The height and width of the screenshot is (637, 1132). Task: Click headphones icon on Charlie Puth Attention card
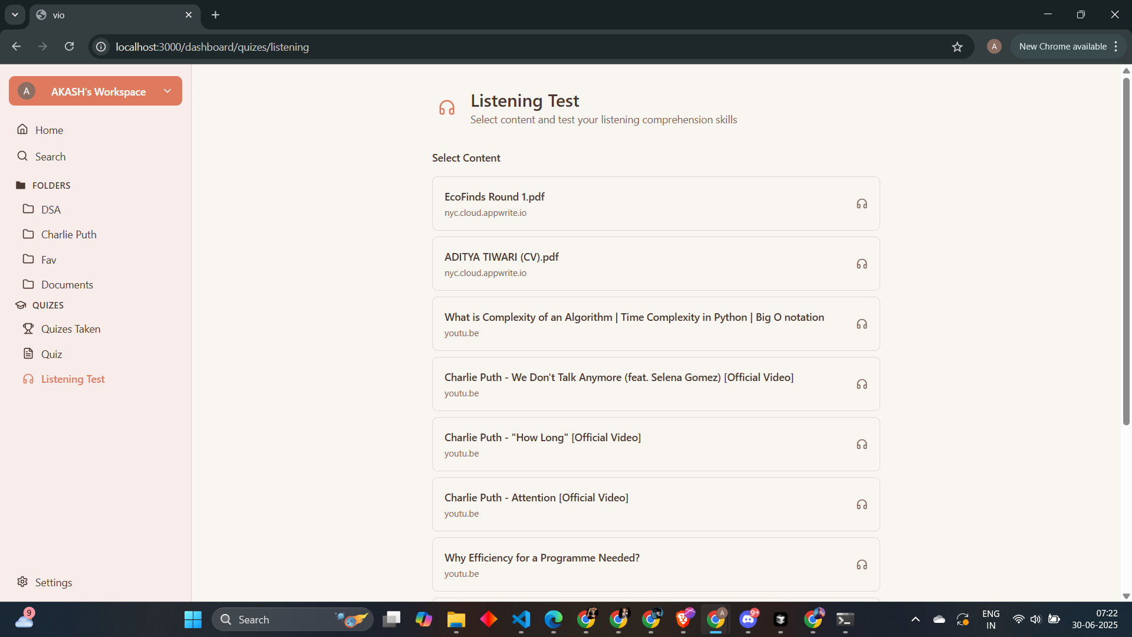point(861,505)
